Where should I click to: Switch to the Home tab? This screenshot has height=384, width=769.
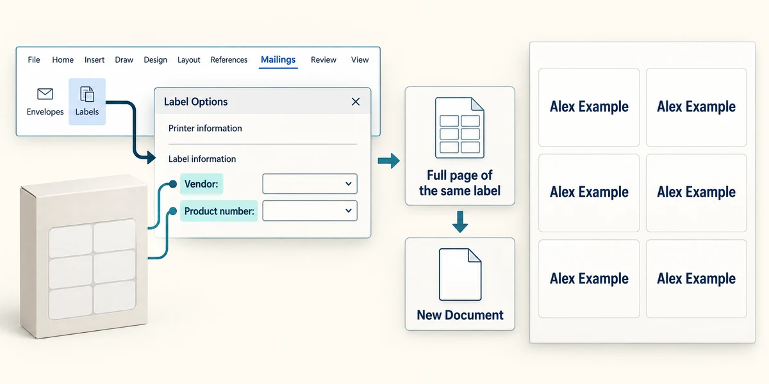(63, 60)
